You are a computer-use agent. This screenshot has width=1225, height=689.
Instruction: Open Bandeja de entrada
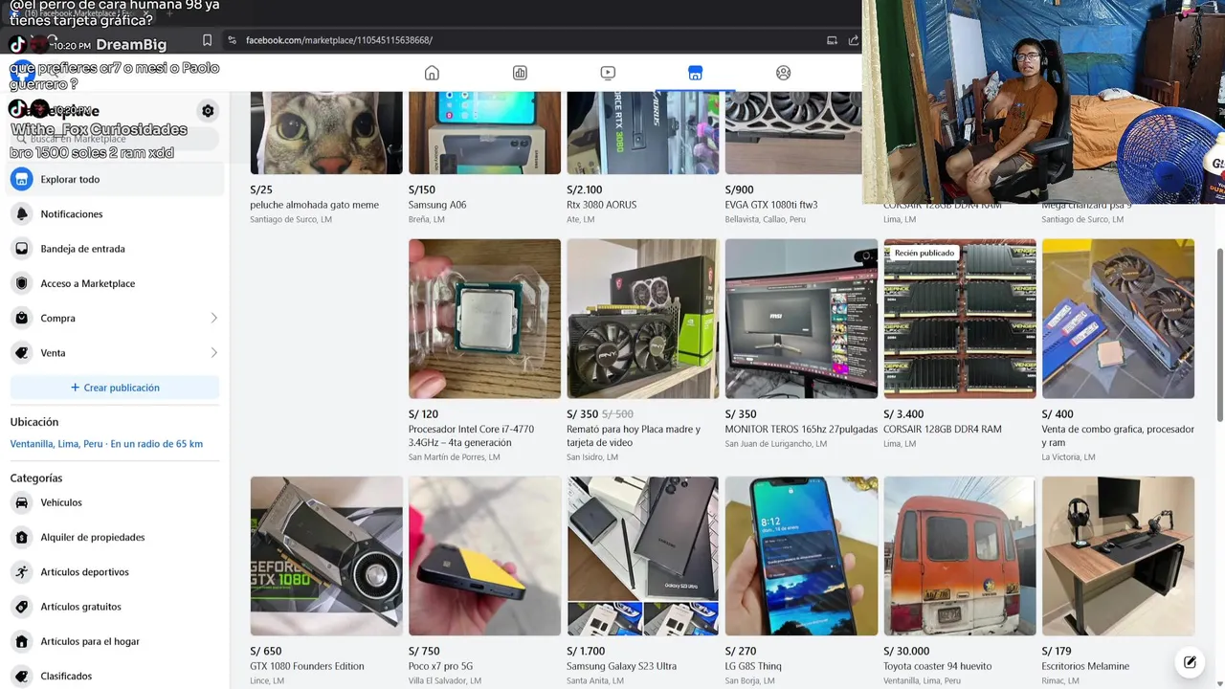tap(115, 249)
